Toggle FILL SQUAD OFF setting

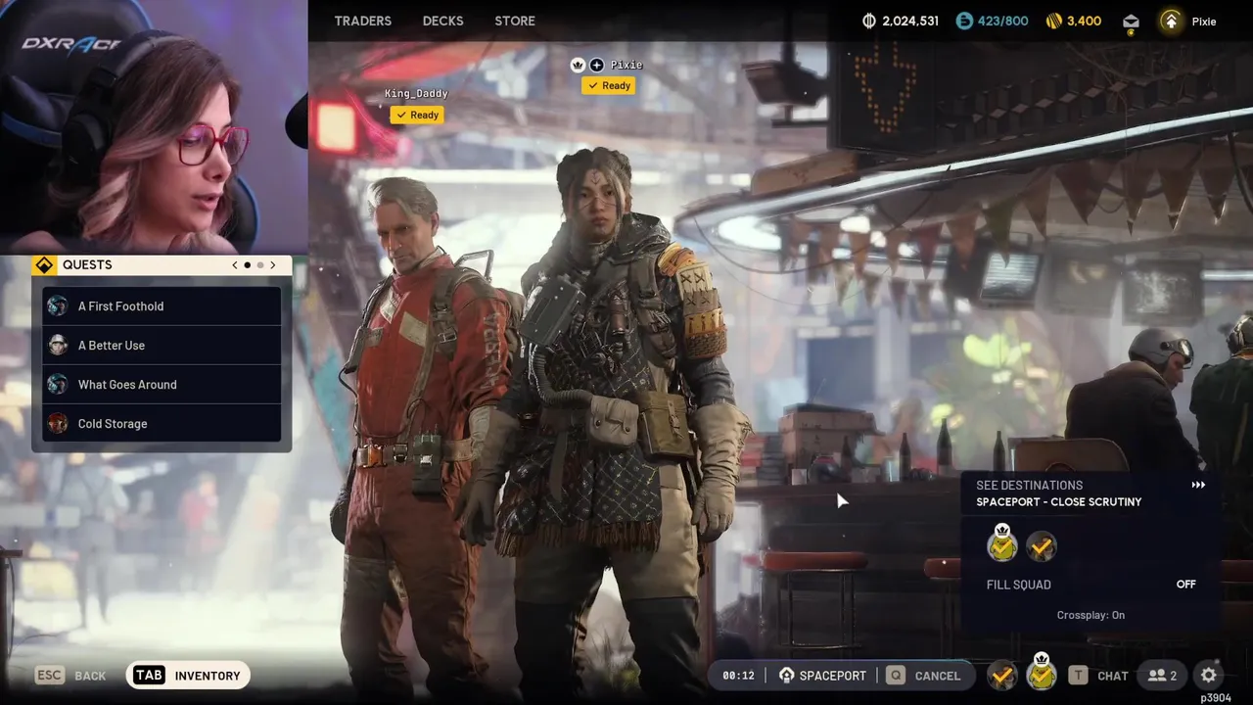pos(1185,584)
